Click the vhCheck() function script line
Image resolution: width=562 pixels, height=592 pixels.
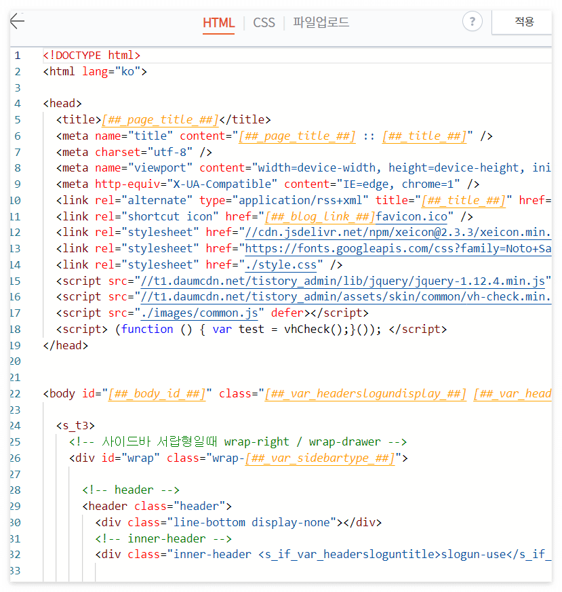(x=252, y=329)
